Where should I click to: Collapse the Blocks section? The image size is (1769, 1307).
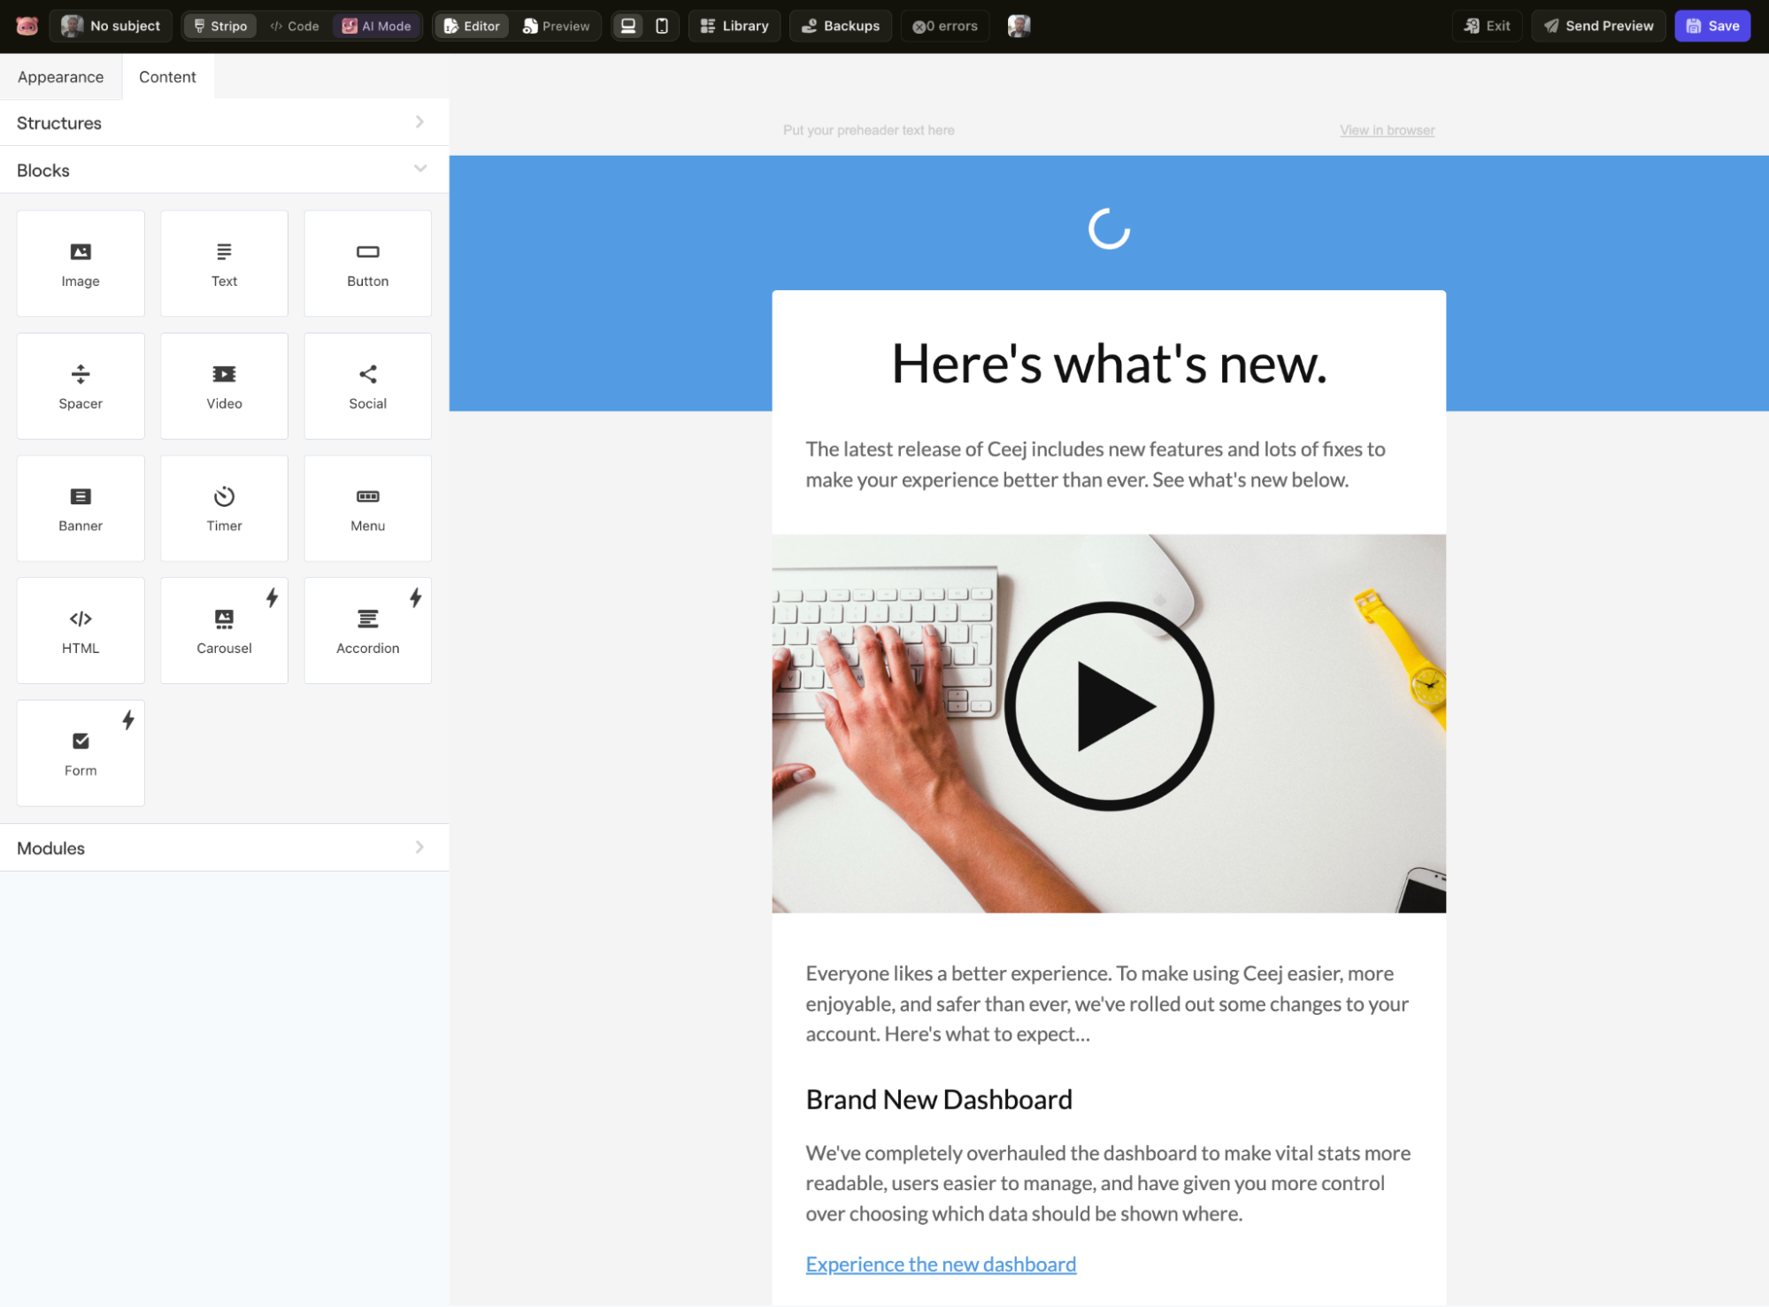(x=224, y=170)
